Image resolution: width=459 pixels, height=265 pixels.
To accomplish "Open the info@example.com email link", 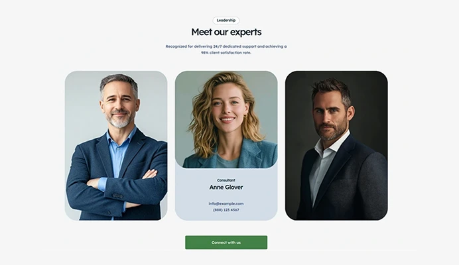I will (x=226, y=203).
